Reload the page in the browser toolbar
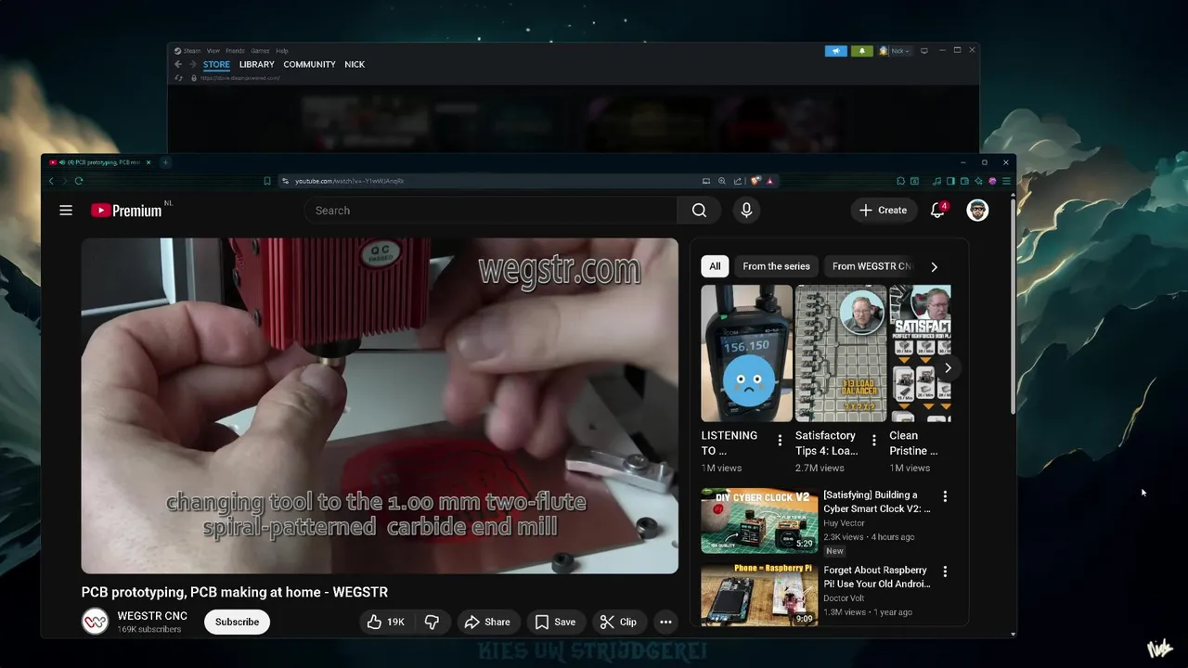 tap(79, 181)
